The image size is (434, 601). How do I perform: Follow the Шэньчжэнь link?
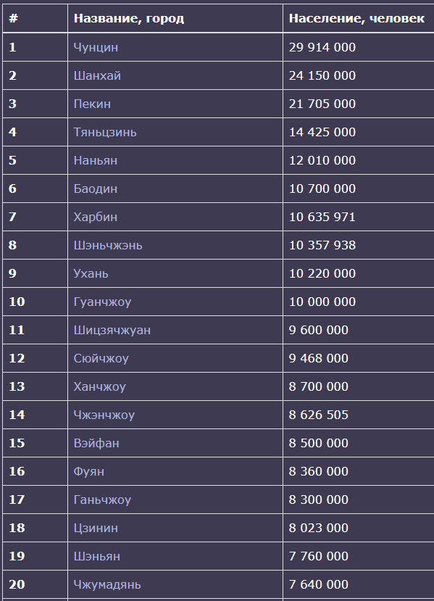point(108,245)
